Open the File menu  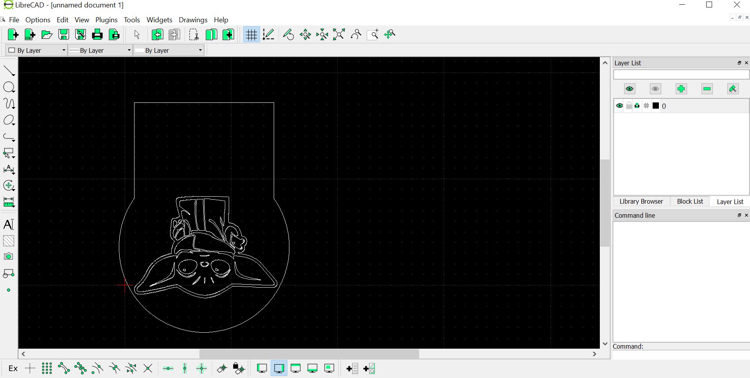tap(14, 20)
